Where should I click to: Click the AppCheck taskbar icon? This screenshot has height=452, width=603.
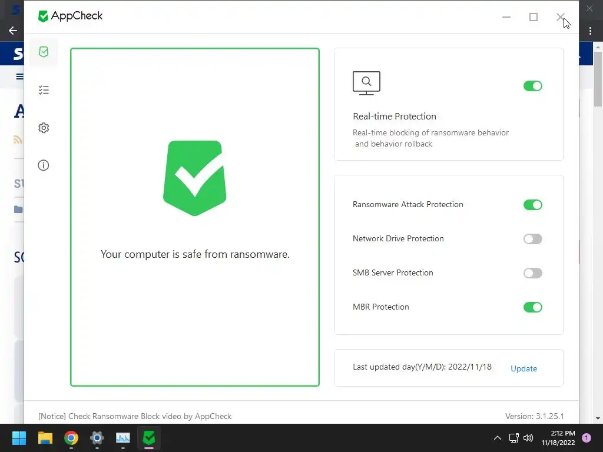[x=149, y=438]
